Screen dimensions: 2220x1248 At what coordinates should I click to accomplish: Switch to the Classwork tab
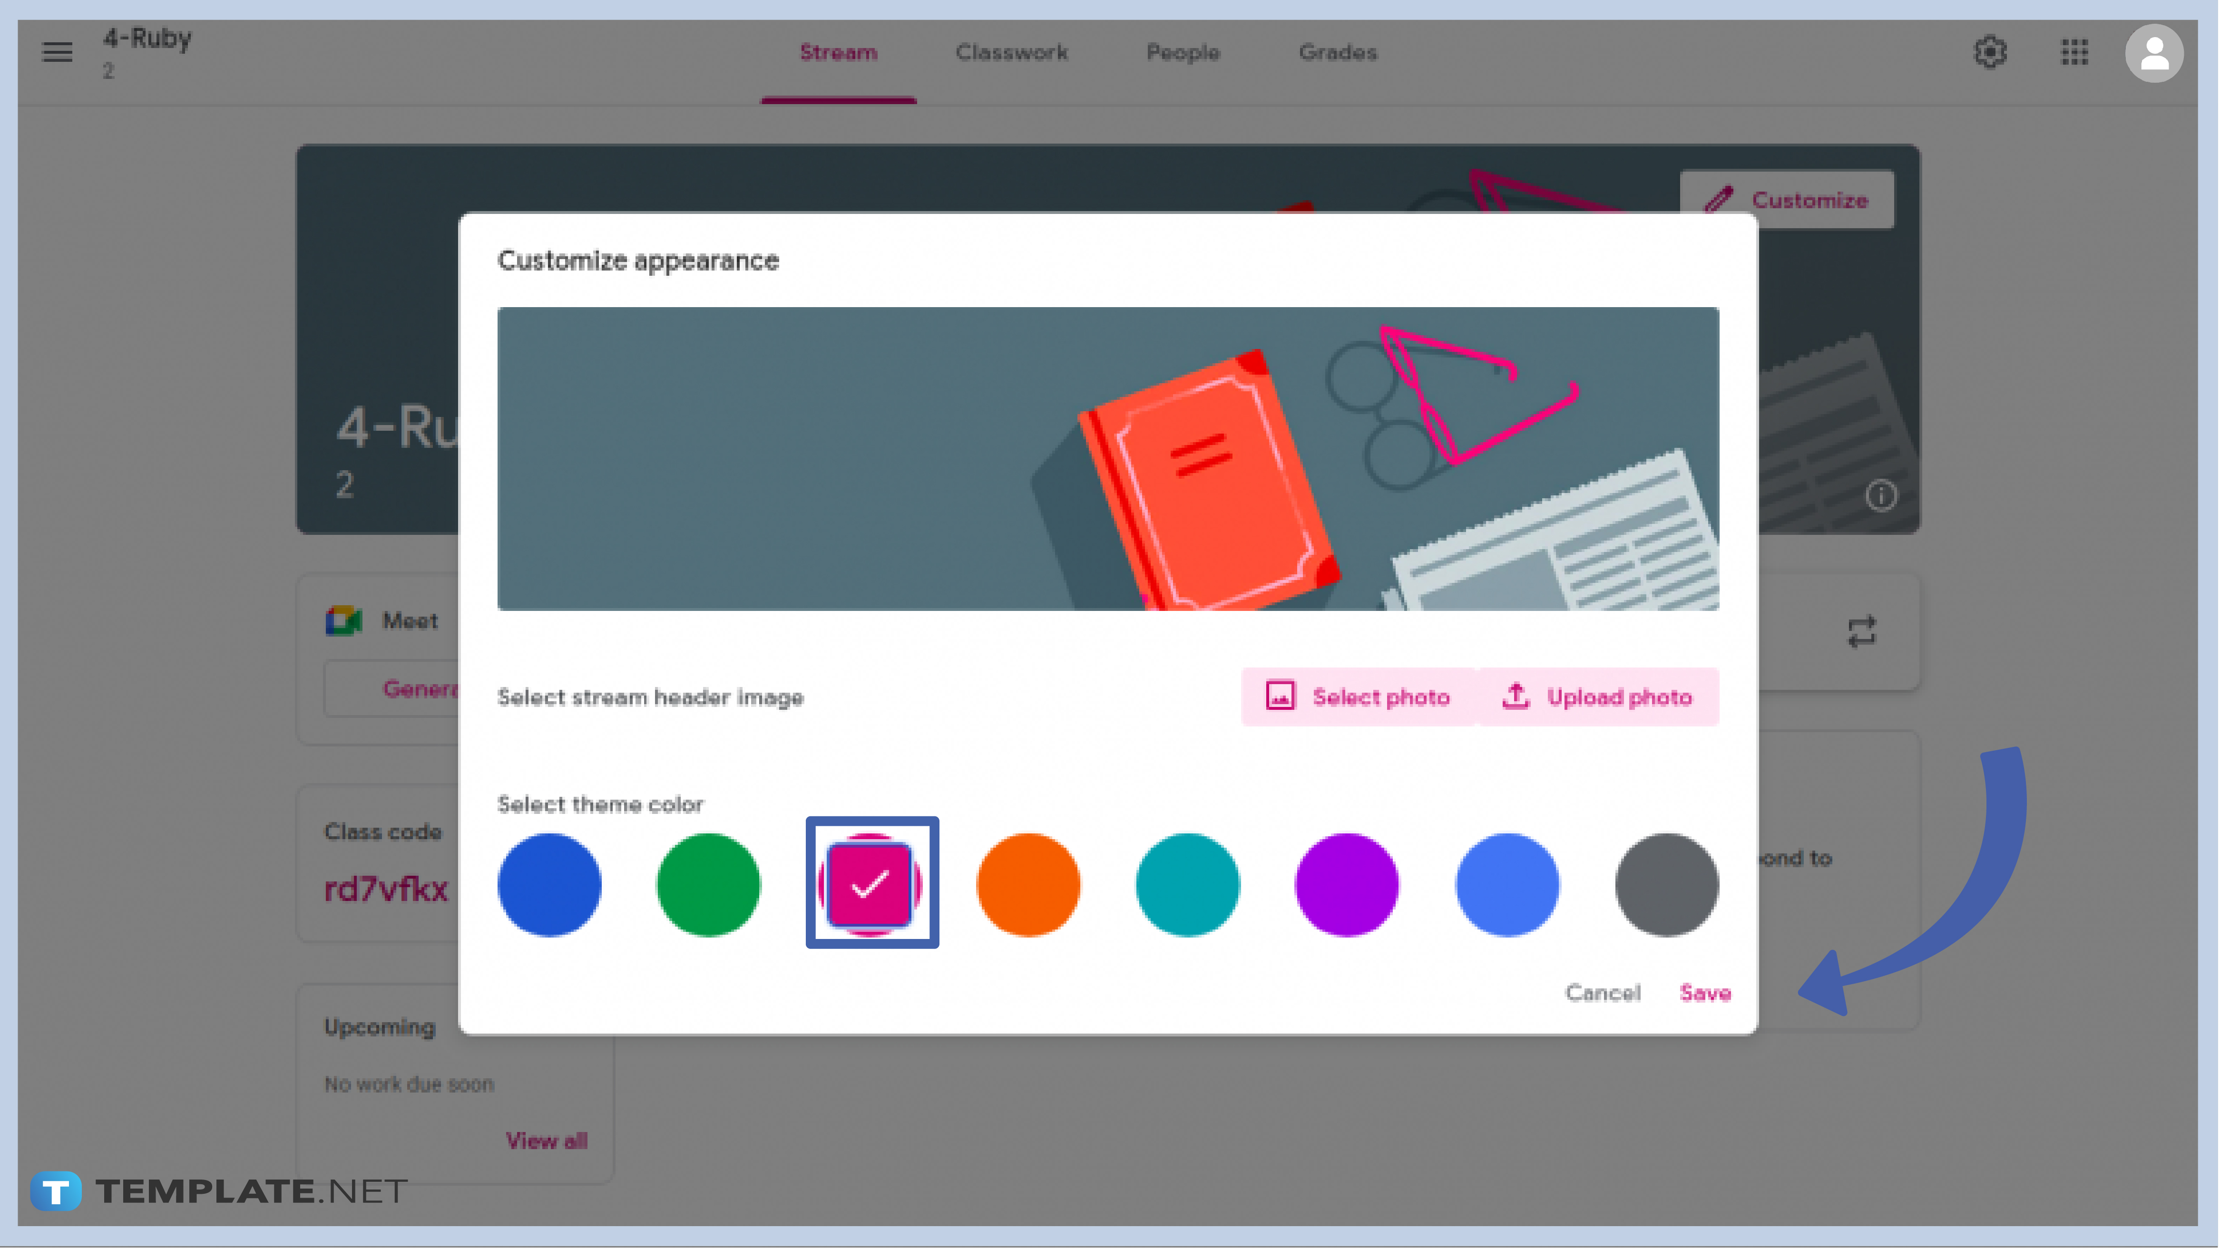coord(1011,52)
